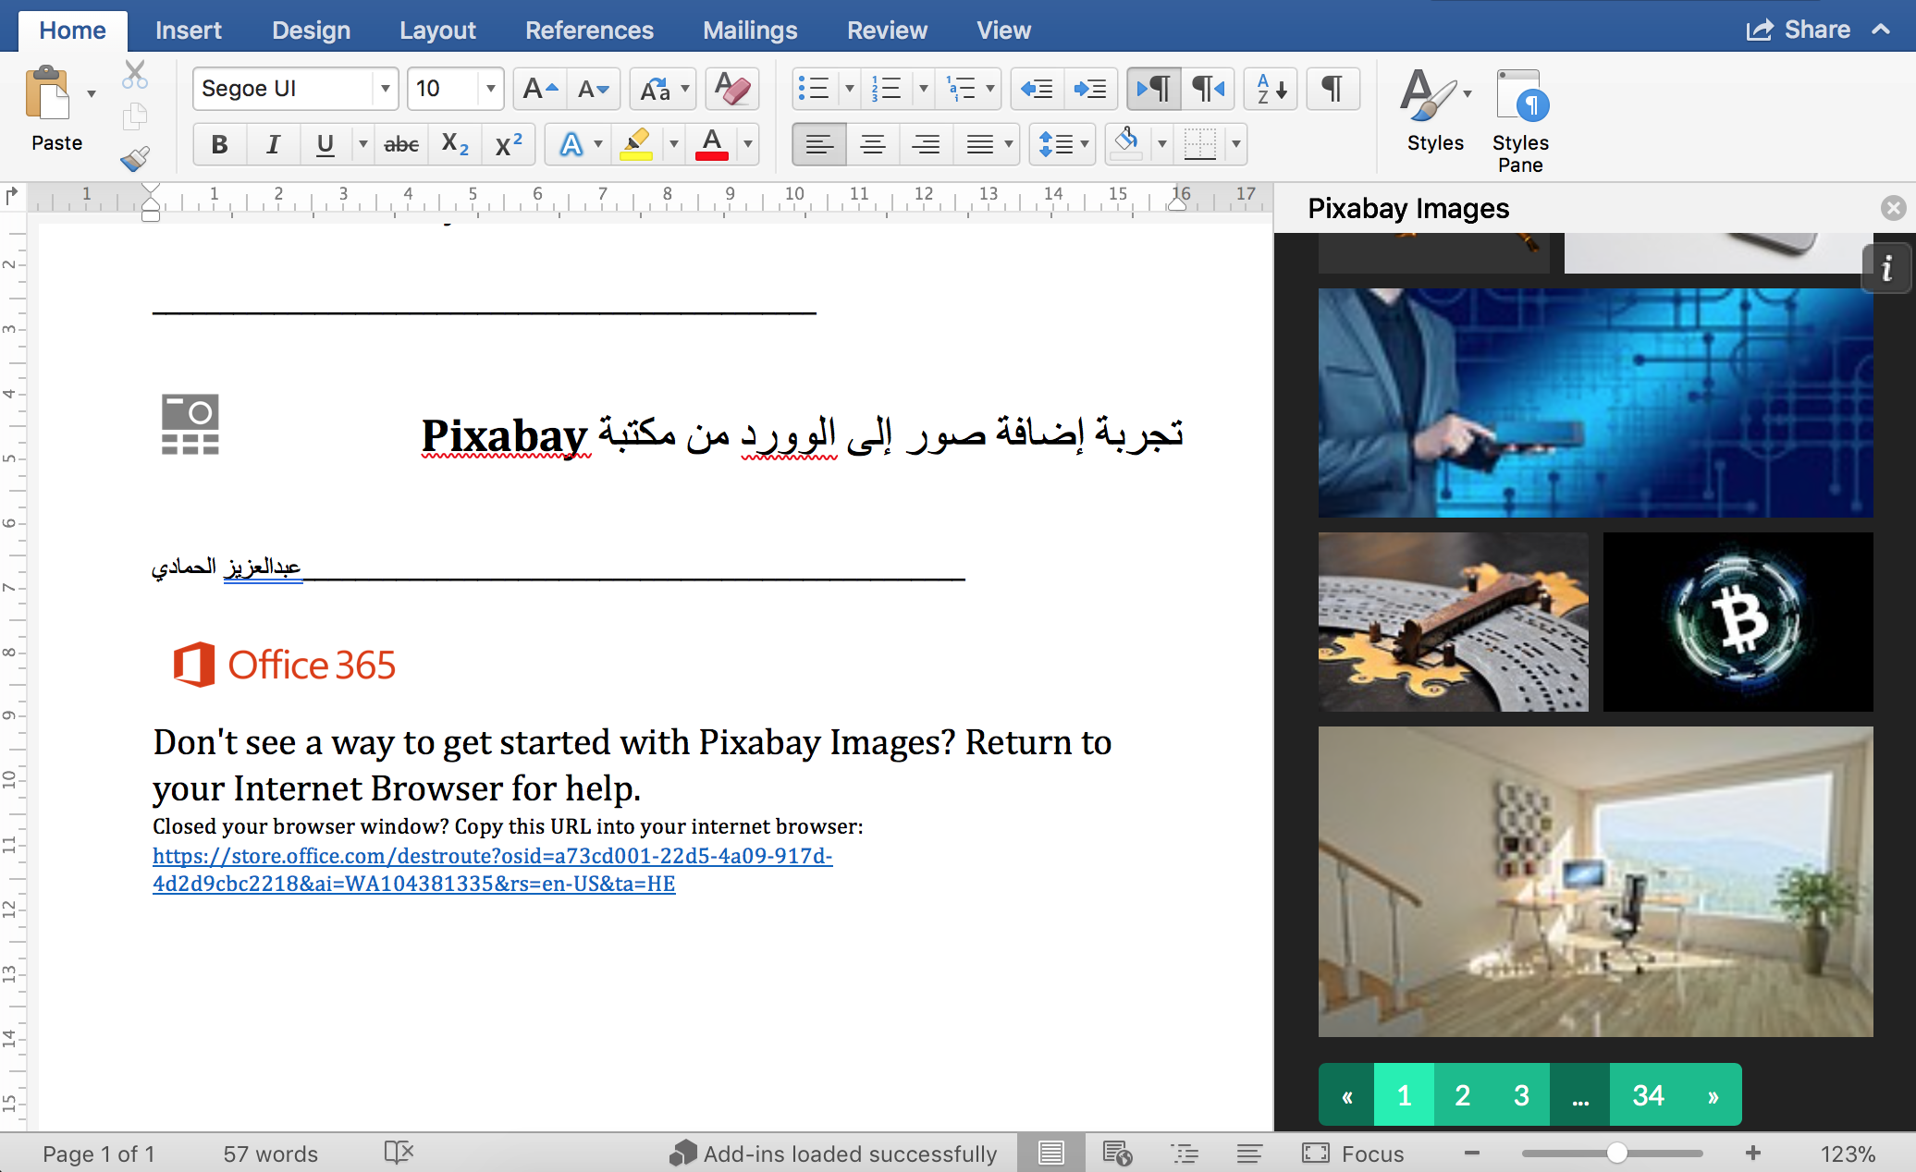This screenshot has width=1916, height=1172.
Task: Click the store.office.com hyperlink
Action: (492, 869)
